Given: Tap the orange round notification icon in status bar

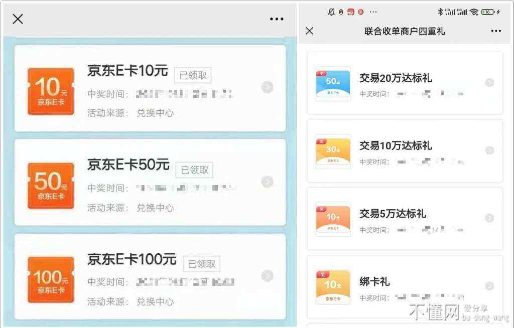Looking at the screenshot, I should tap(361, 12).
